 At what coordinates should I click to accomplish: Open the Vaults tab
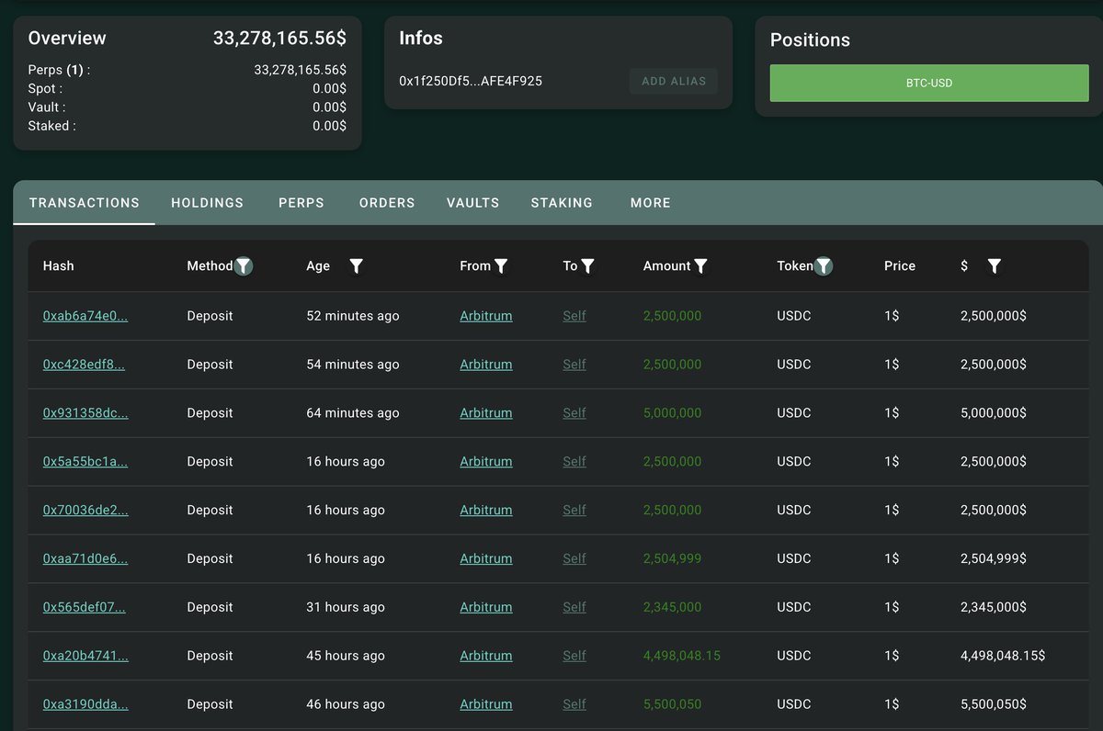[x=473, y=203]
